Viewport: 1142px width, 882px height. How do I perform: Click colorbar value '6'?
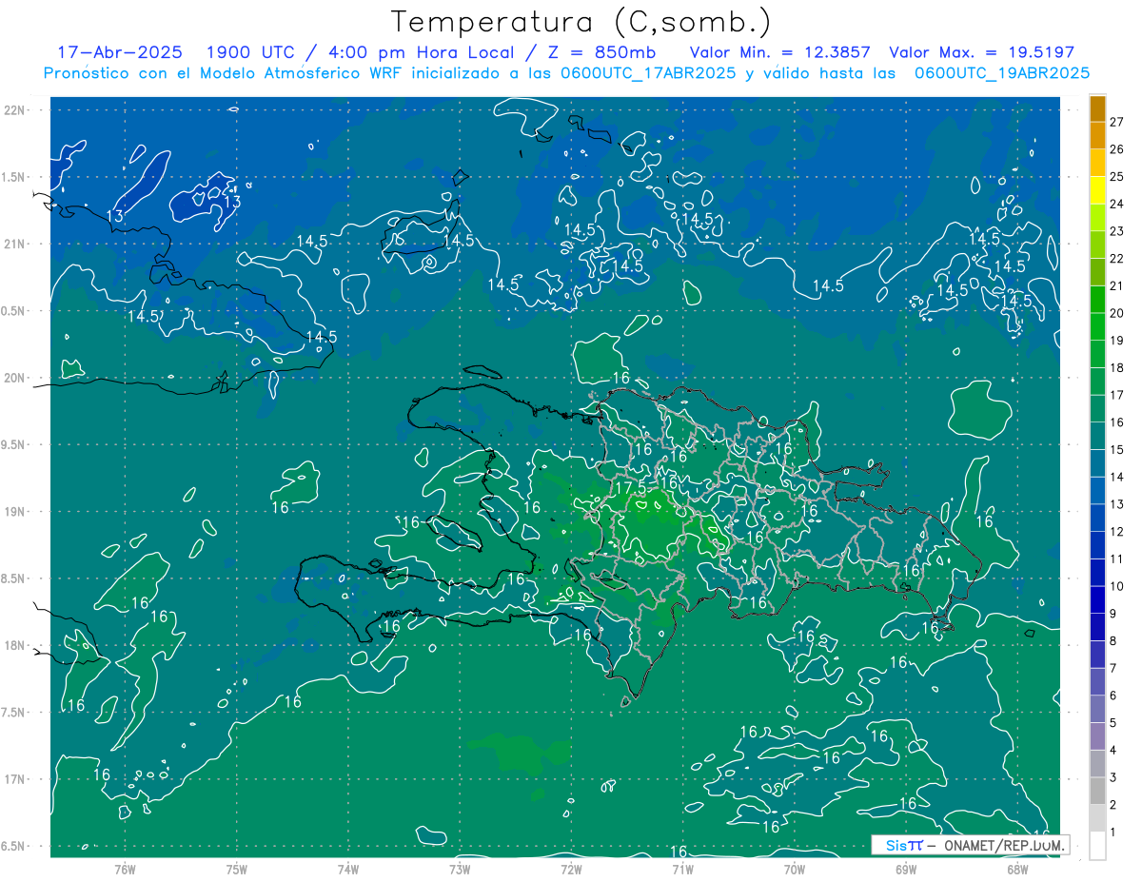[1113, 696]
